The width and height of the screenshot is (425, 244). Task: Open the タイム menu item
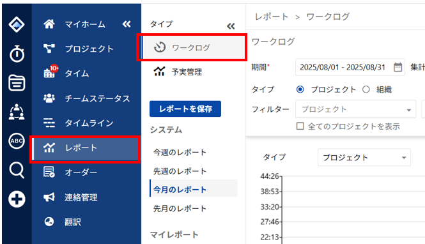77,73
